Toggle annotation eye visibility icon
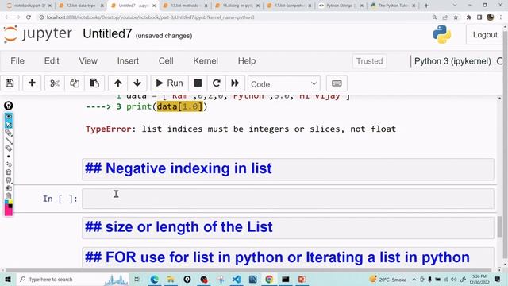Screen dimensions: 508x286 9,117
